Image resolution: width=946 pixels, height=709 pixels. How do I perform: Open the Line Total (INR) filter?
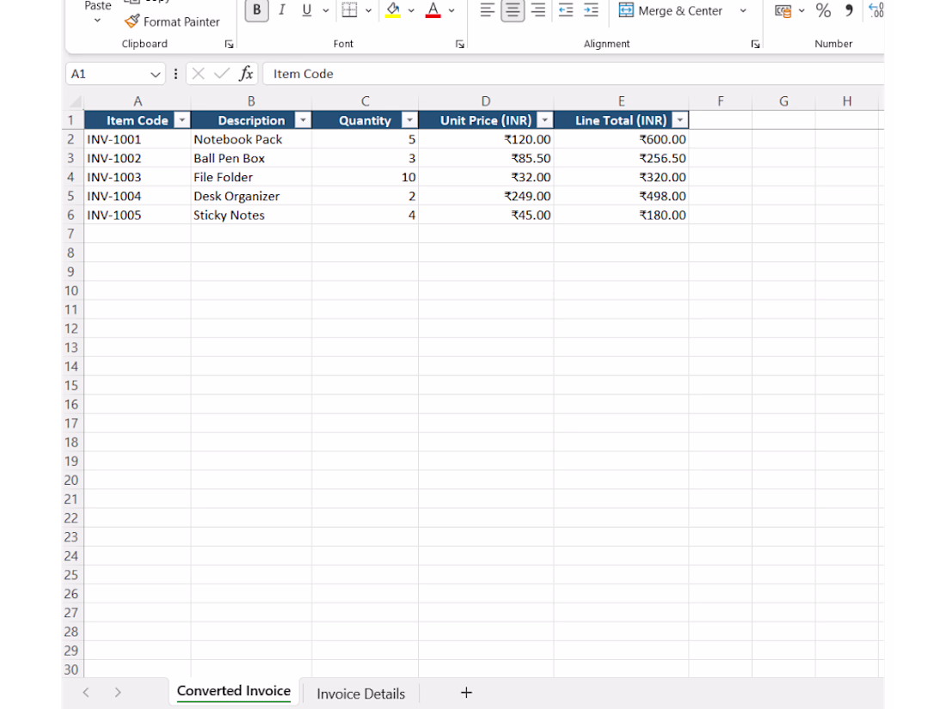pyautogui.click(x=680, y=120)
